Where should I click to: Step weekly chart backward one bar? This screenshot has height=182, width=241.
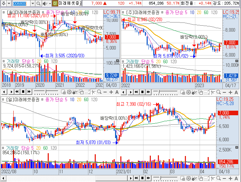123,92
